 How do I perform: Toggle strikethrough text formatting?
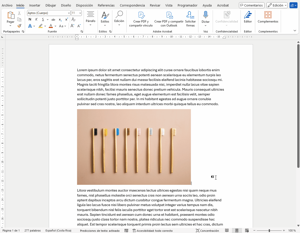53,19
